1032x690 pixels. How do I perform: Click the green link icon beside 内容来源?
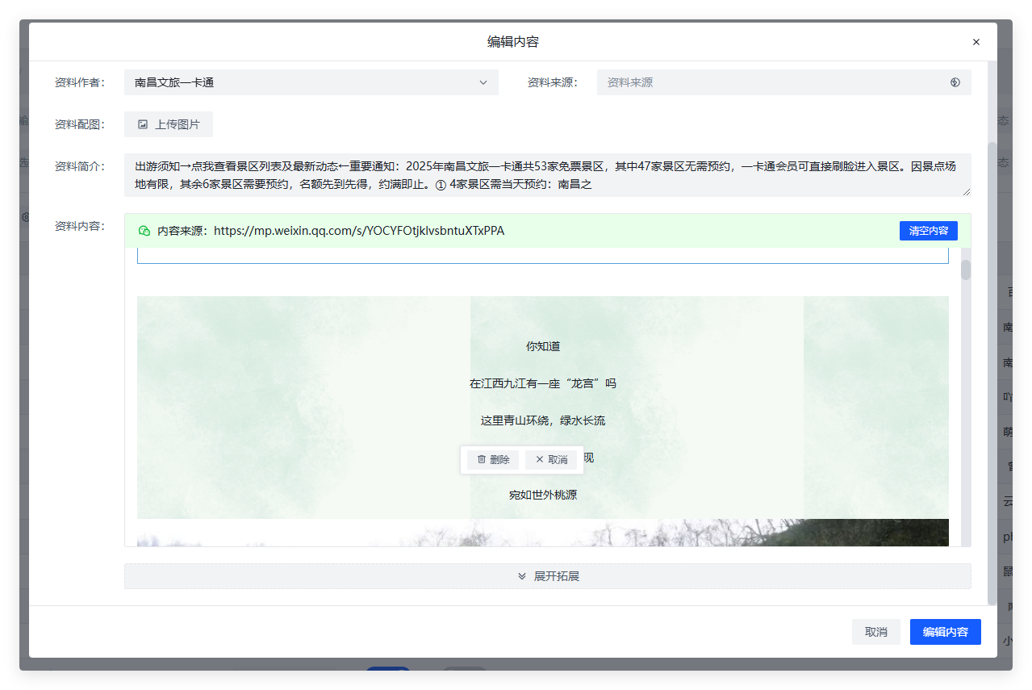[x=144, y=230]
